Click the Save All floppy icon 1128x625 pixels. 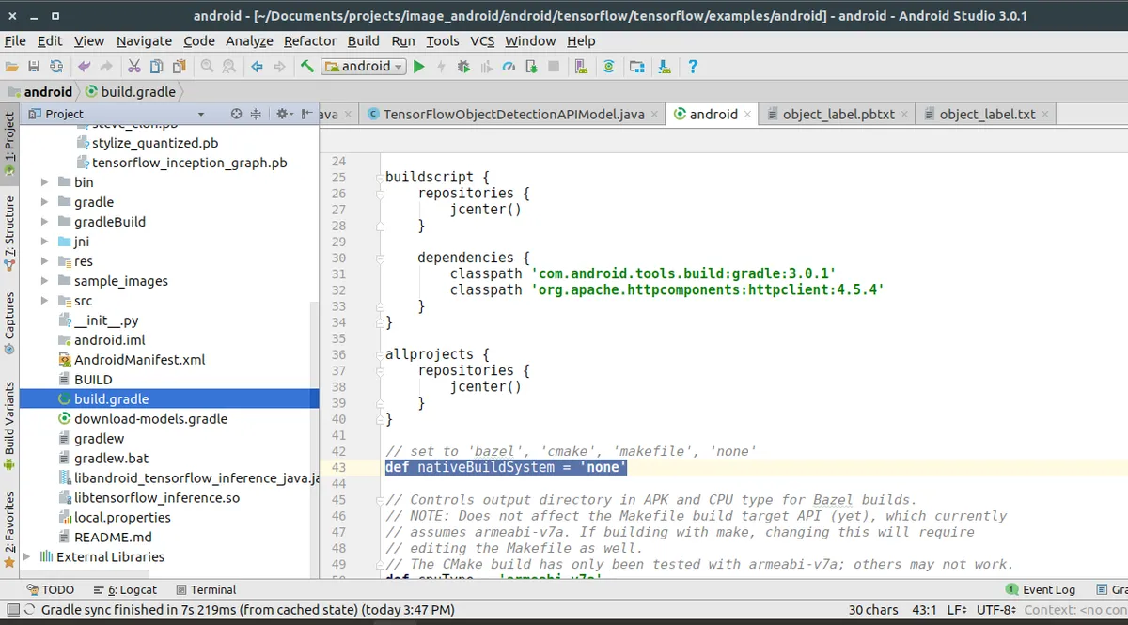click(x=34, y=66)
